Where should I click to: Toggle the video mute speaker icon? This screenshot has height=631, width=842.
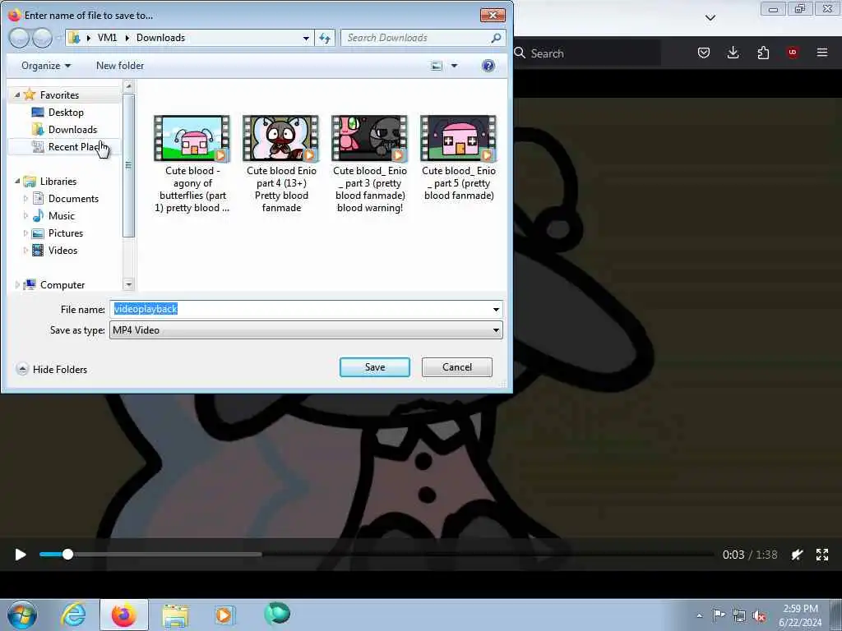[x=797, y=555]
